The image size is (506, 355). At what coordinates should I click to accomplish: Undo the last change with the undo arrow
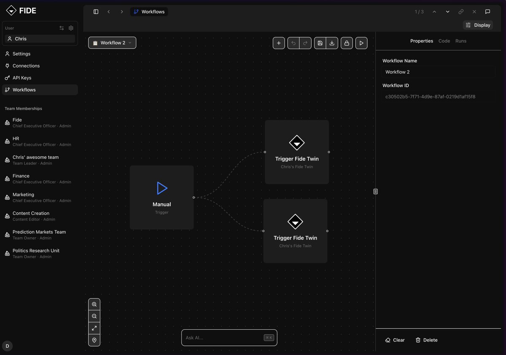[293, 43]
